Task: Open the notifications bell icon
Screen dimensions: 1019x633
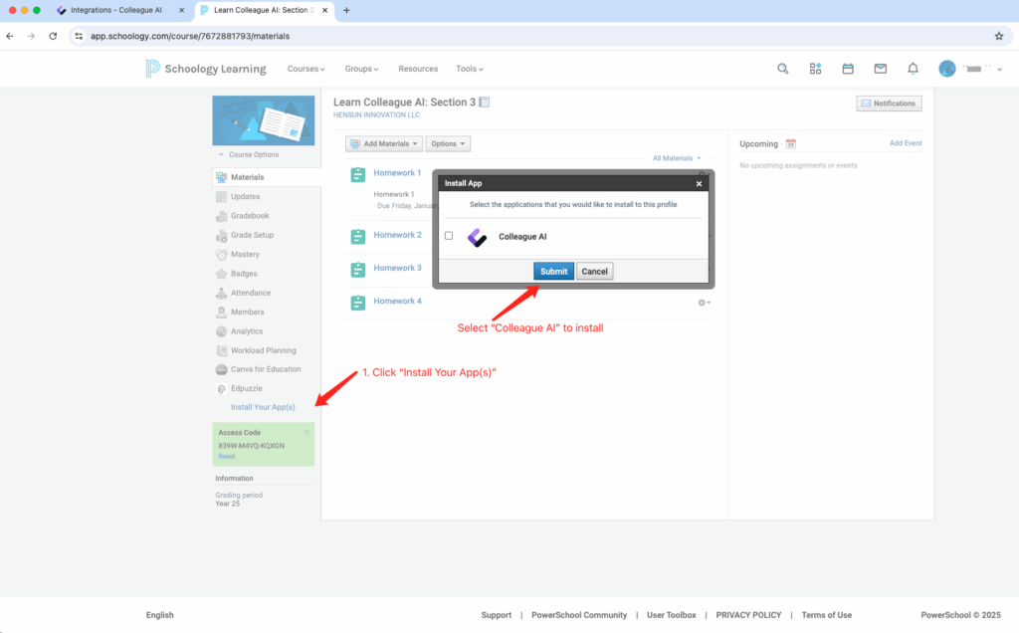Action: pos(913,69)
